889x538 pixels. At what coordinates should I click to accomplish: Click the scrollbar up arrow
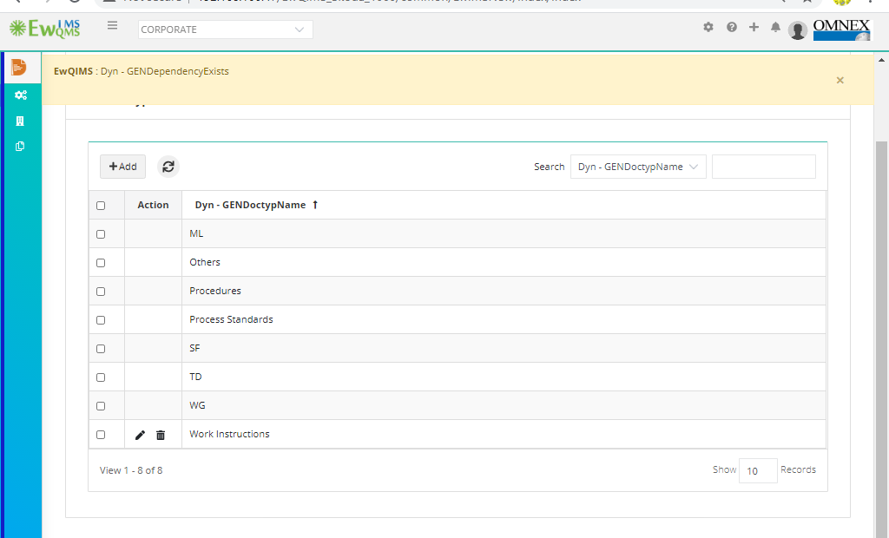pyautogui.click(x=882, y=60)
